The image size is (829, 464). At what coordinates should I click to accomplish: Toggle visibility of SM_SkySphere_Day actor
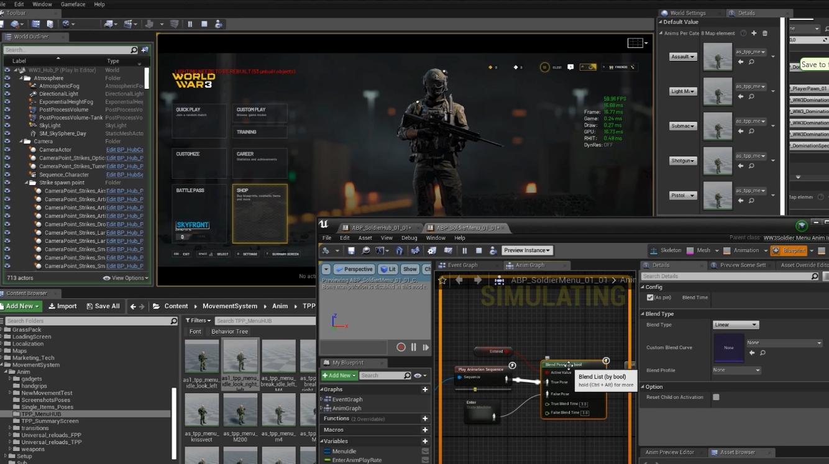tap(7, 134)
